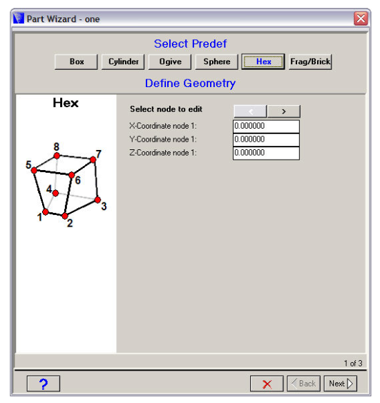The height and width of the screenshot is (403, 380).
Task: Click the Y-Coordinate node 1 field
Action: pos(266,140)
